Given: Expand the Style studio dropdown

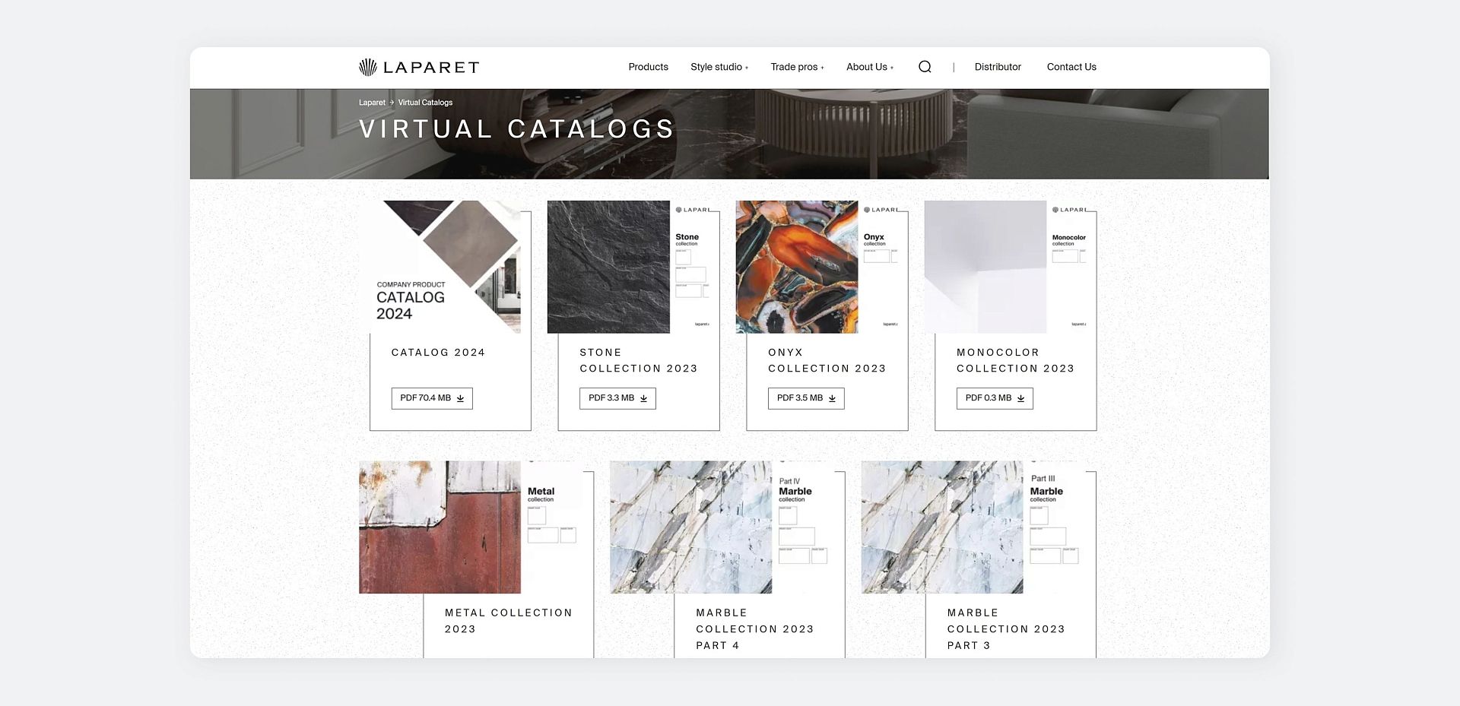Looking at the screenshot, I should click(719, 67).
